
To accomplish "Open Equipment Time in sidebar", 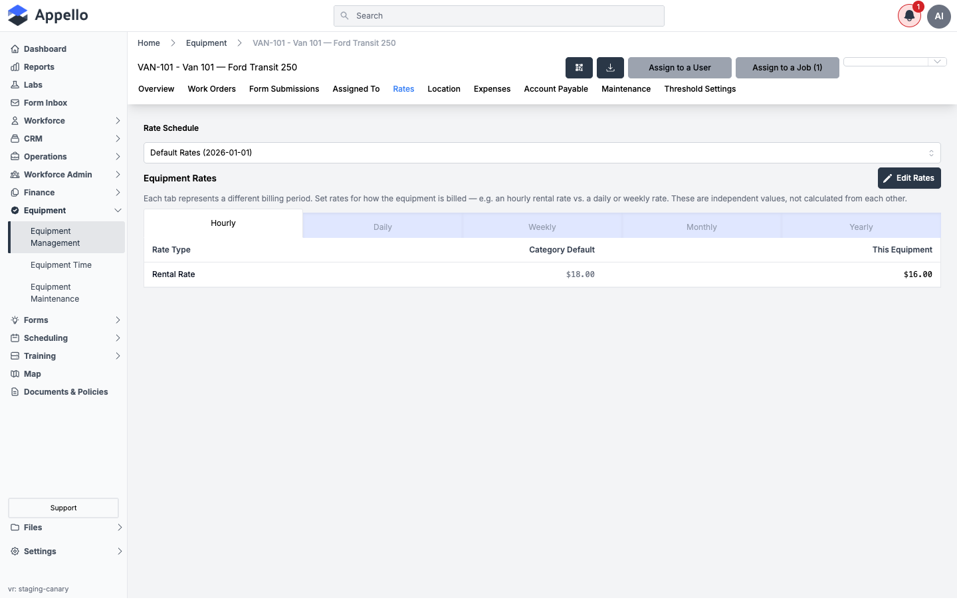I will [x=61, y=265].
